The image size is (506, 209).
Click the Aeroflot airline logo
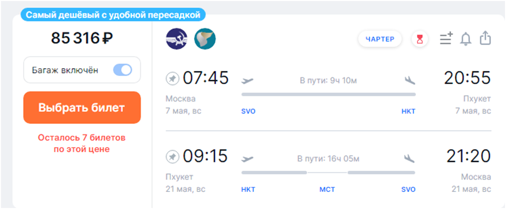pyautogui.click(x=176, y=39)
